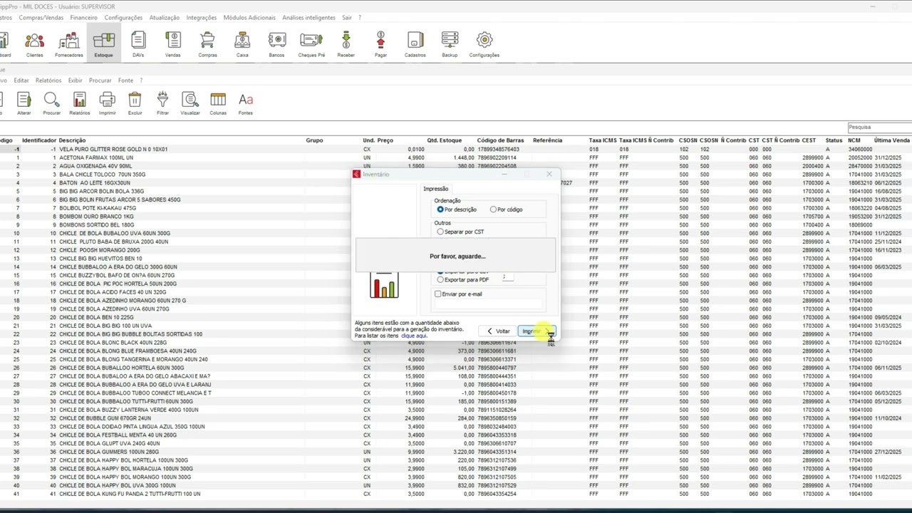Open the Atualização menu
Image resolution: width=912 pixels, height=513 pixels.
pyautogui.click(x=165, y=17)
